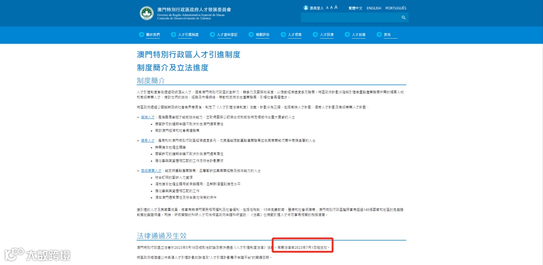The width and height of the screenshot is (543, 265).
Task: Open the 人才引進制度 menu
Action: click(x=189, y=35)
